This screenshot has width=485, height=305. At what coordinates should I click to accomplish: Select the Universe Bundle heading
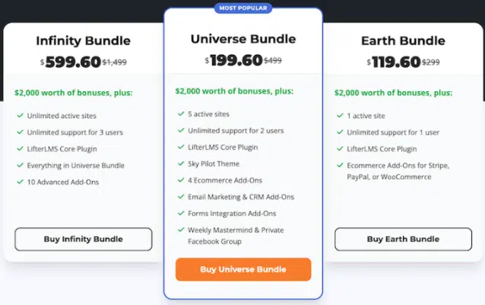click(243, 38)
